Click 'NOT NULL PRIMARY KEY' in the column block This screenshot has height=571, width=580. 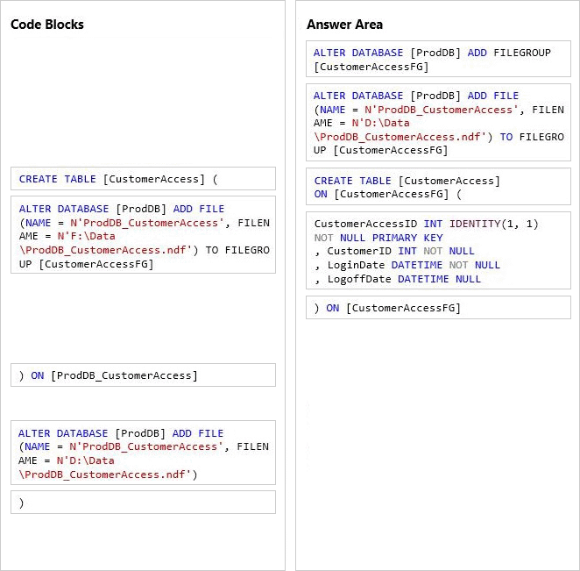tap(378, 238)
